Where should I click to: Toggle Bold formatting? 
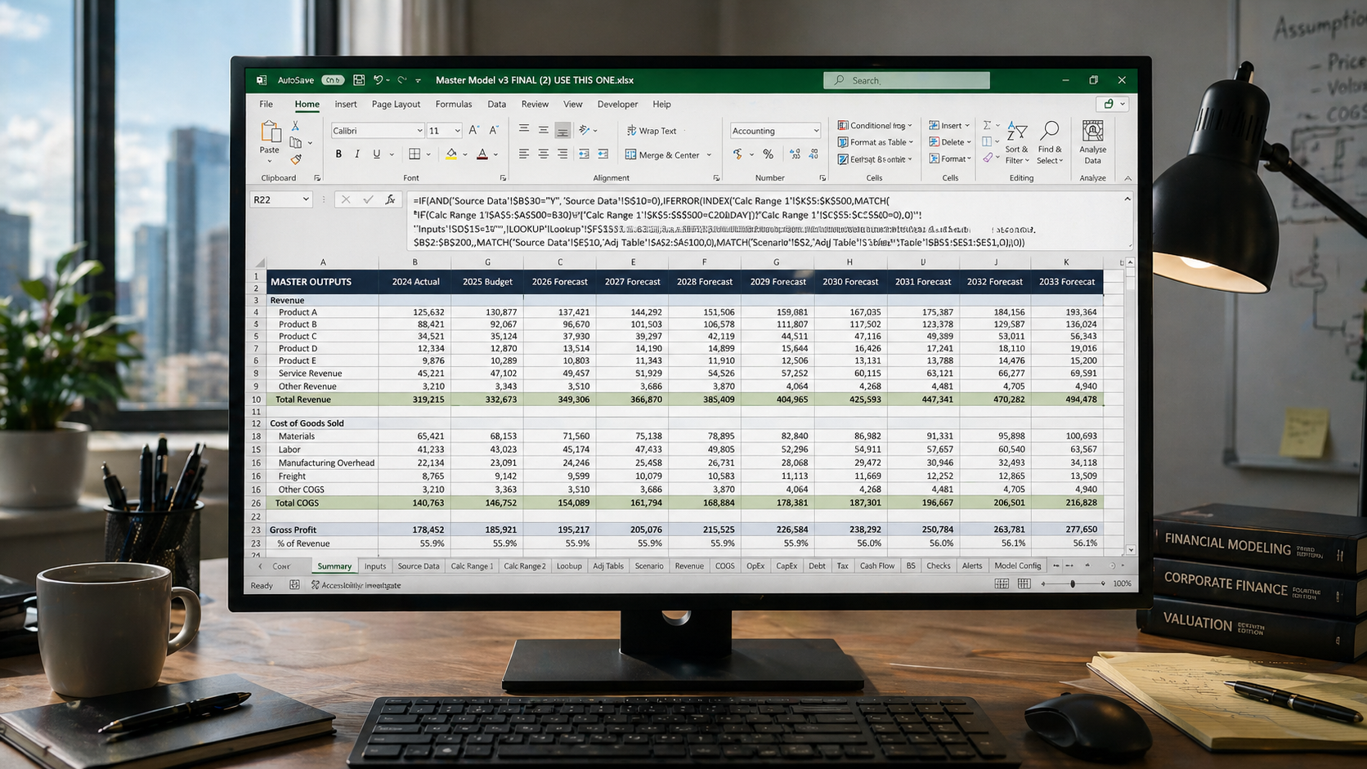click(338, 154)
